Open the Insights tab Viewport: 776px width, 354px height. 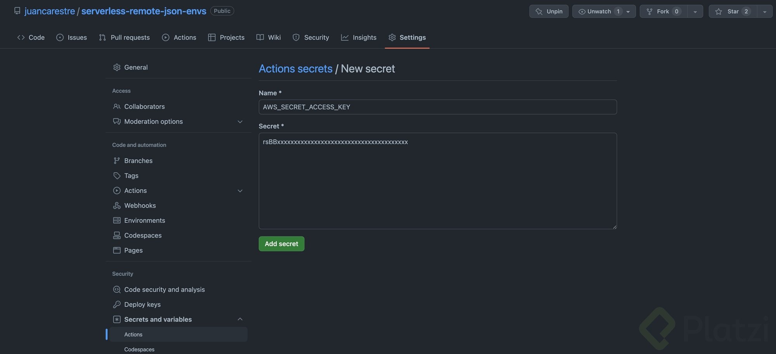tap(359, 37)
